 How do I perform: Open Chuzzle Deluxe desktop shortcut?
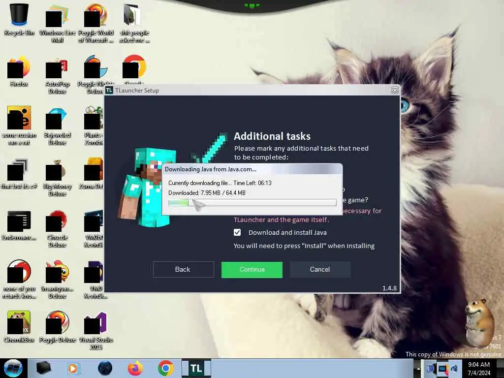57,228
